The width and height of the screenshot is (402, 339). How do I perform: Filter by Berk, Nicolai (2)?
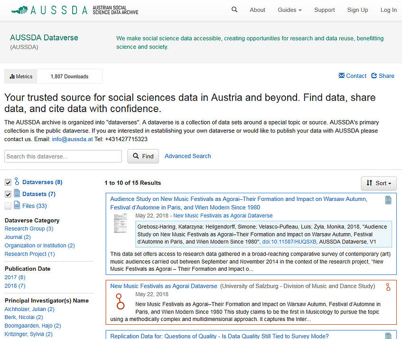[x=24, y=318]
